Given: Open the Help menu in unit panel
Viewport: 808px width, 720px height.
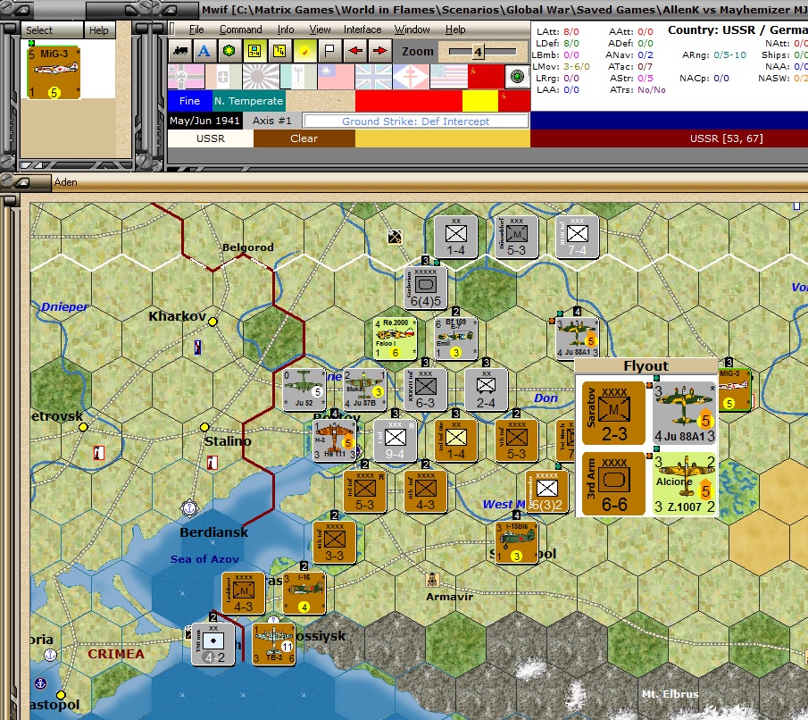Looking at the screenshot, I should coord(99,30).
